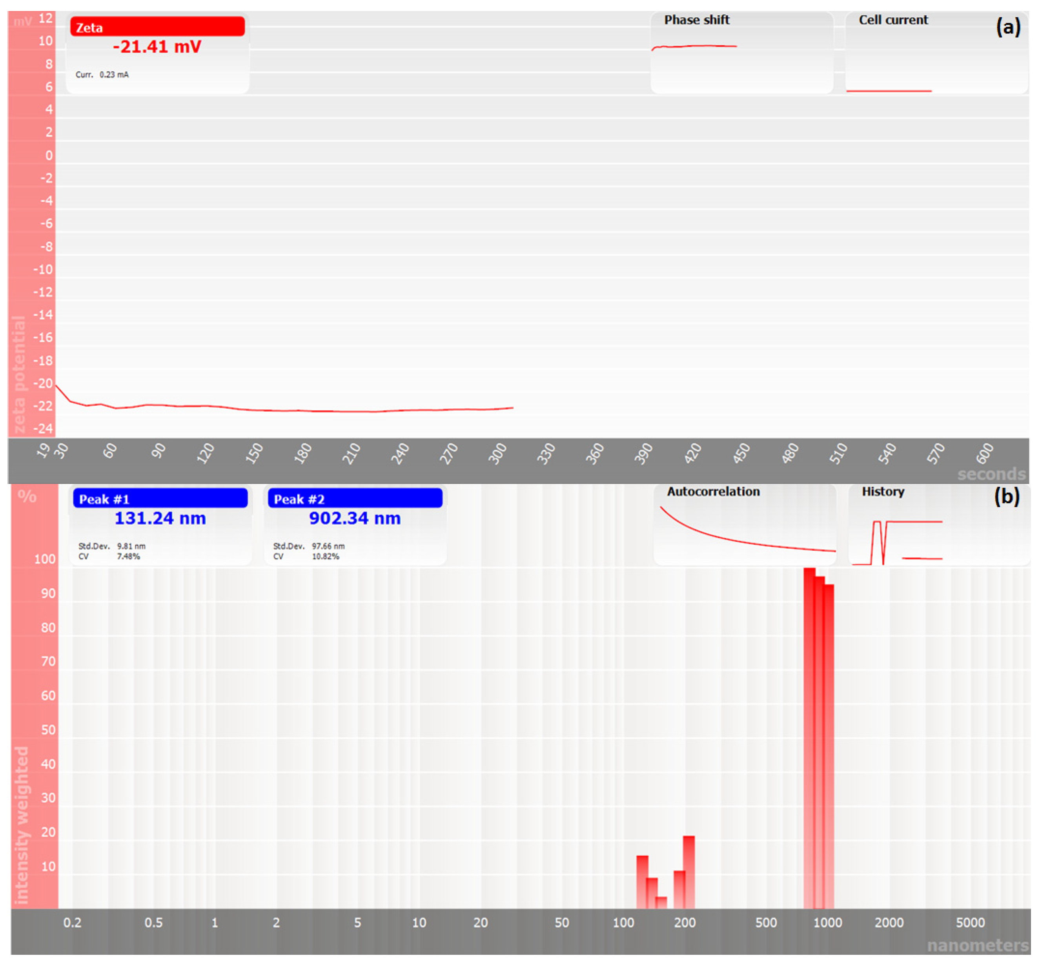Open the History thumbnail plot
1040x965 pixels.
pyautogui.click(x=939, y=525)
